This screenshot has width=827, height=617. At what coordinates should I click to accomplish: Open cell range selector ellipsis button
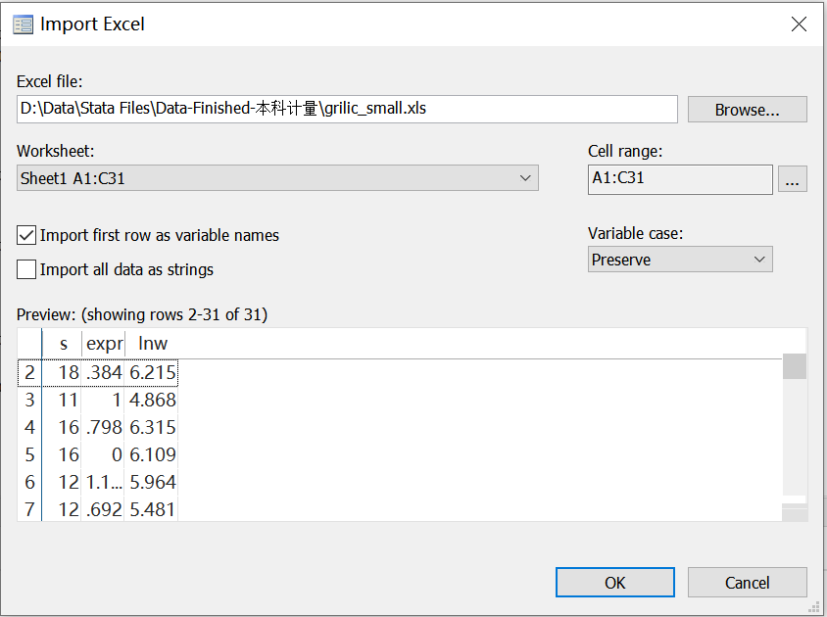(792, 179)
